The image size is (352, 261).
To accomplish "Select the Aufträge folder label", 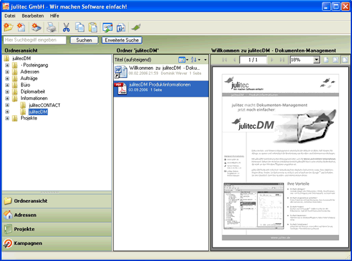I will point(29,78).
